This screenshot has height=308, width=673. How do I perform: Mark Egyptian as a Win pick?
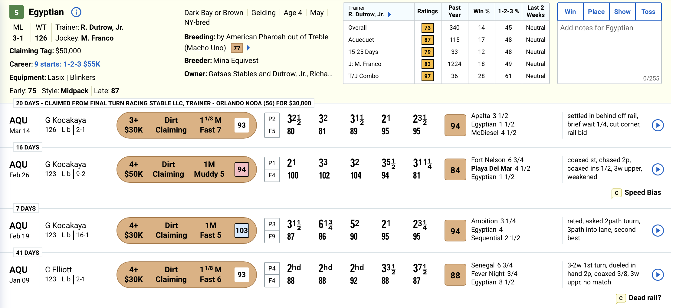(x=570, y=12)
